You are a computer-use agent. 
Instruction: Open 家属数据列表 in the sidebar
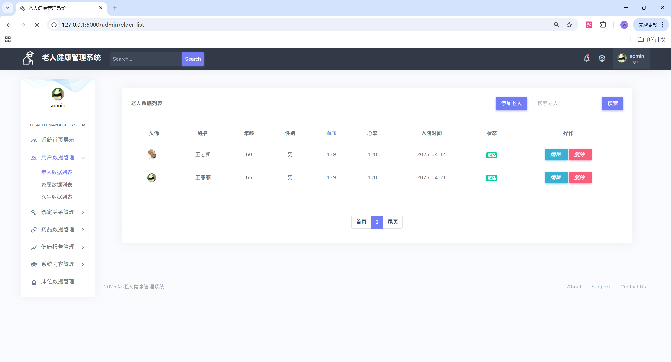pyautogui.click(x=57, y=185)
